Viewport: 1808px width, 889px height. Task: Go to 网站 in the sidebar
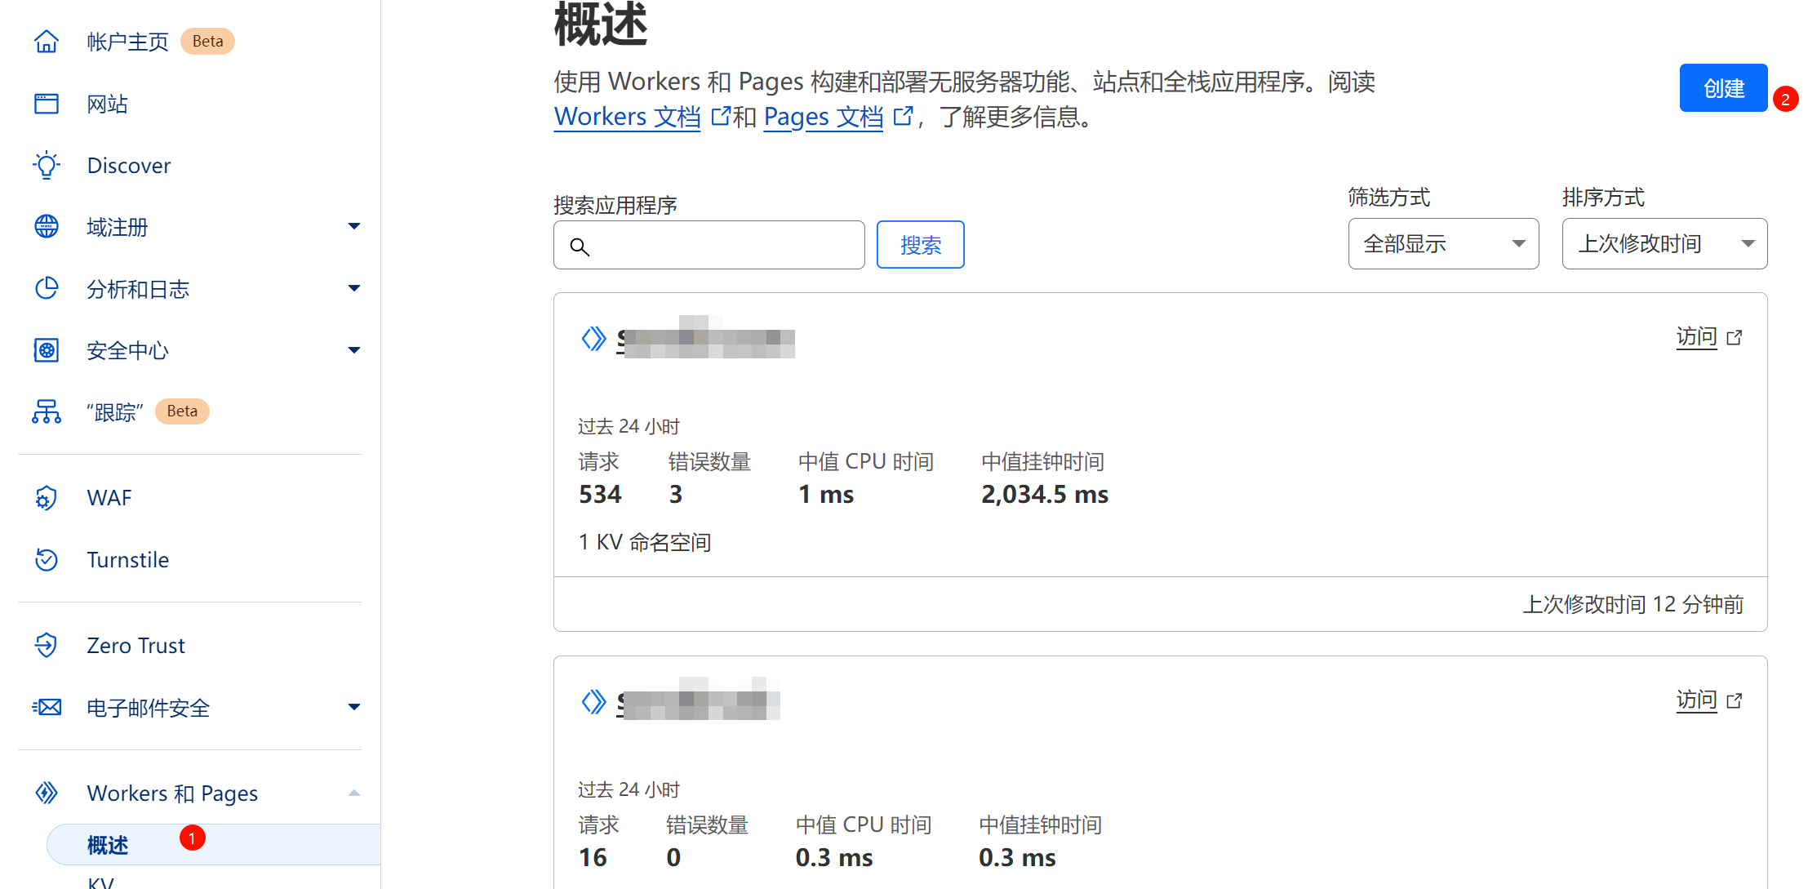coord(108,104)
